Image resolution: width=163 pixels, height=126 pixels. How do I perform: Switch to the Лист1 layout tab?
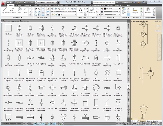148,121
